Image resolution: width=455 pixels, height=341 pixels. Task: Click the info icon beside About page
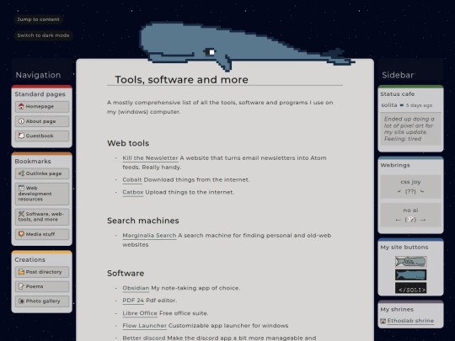[x=21, y=121]
